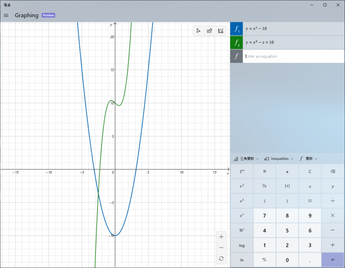Click the share graph icon
The image size is (345, 268).
210,31
